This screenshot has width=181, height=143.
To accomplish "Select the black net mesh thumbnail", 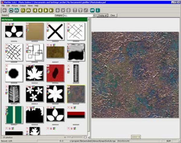I will [x=14, y=52].
